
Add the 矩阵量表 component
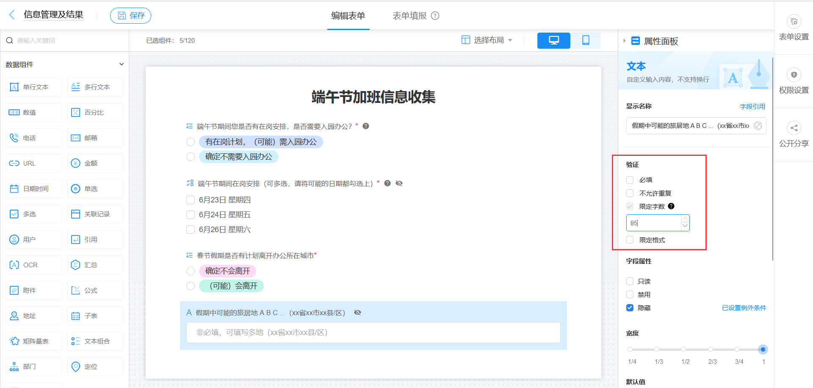(33, 341)
